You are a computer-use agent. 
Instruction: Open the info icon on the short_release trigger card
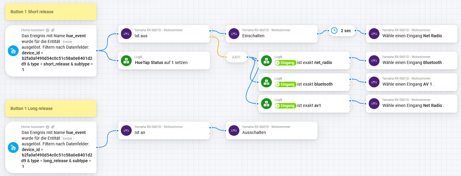[x=48, y=30]
